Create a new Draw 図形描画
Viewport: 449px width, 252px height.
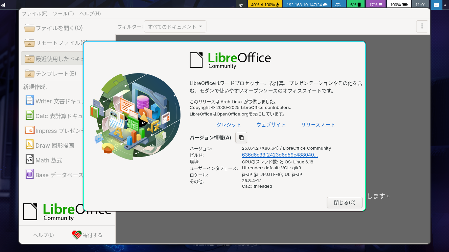click(52, 145)
